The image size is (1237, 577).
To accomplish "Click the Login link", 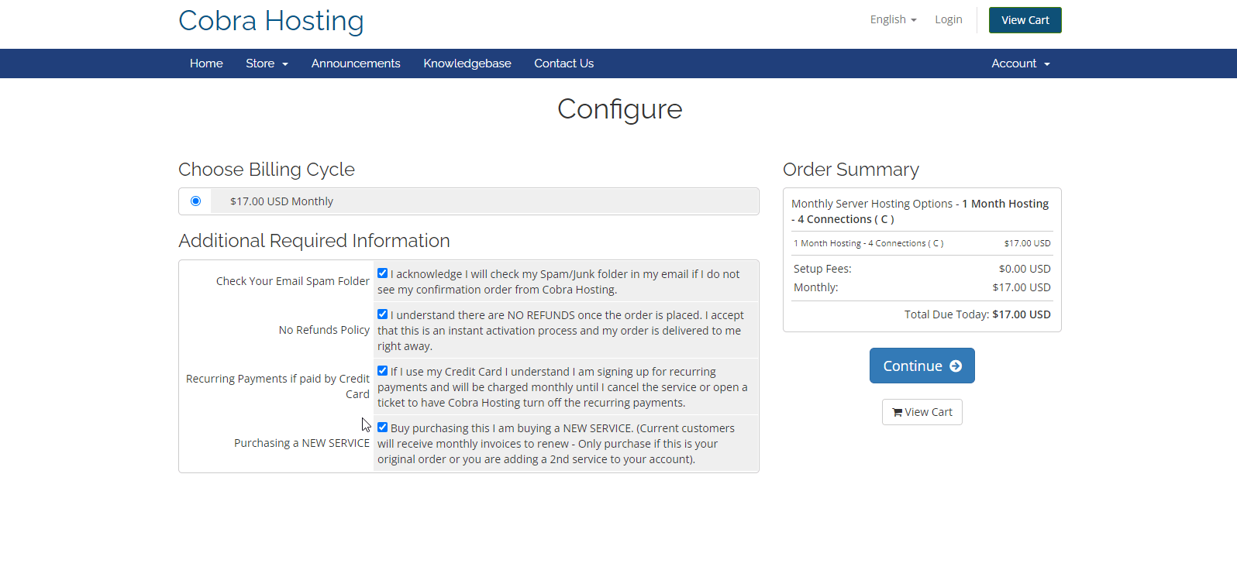I will [x=949, y=19].
